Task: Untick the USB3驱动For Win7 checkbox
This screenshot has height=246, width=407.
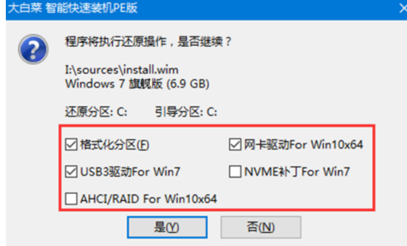Action: point(71,172)
